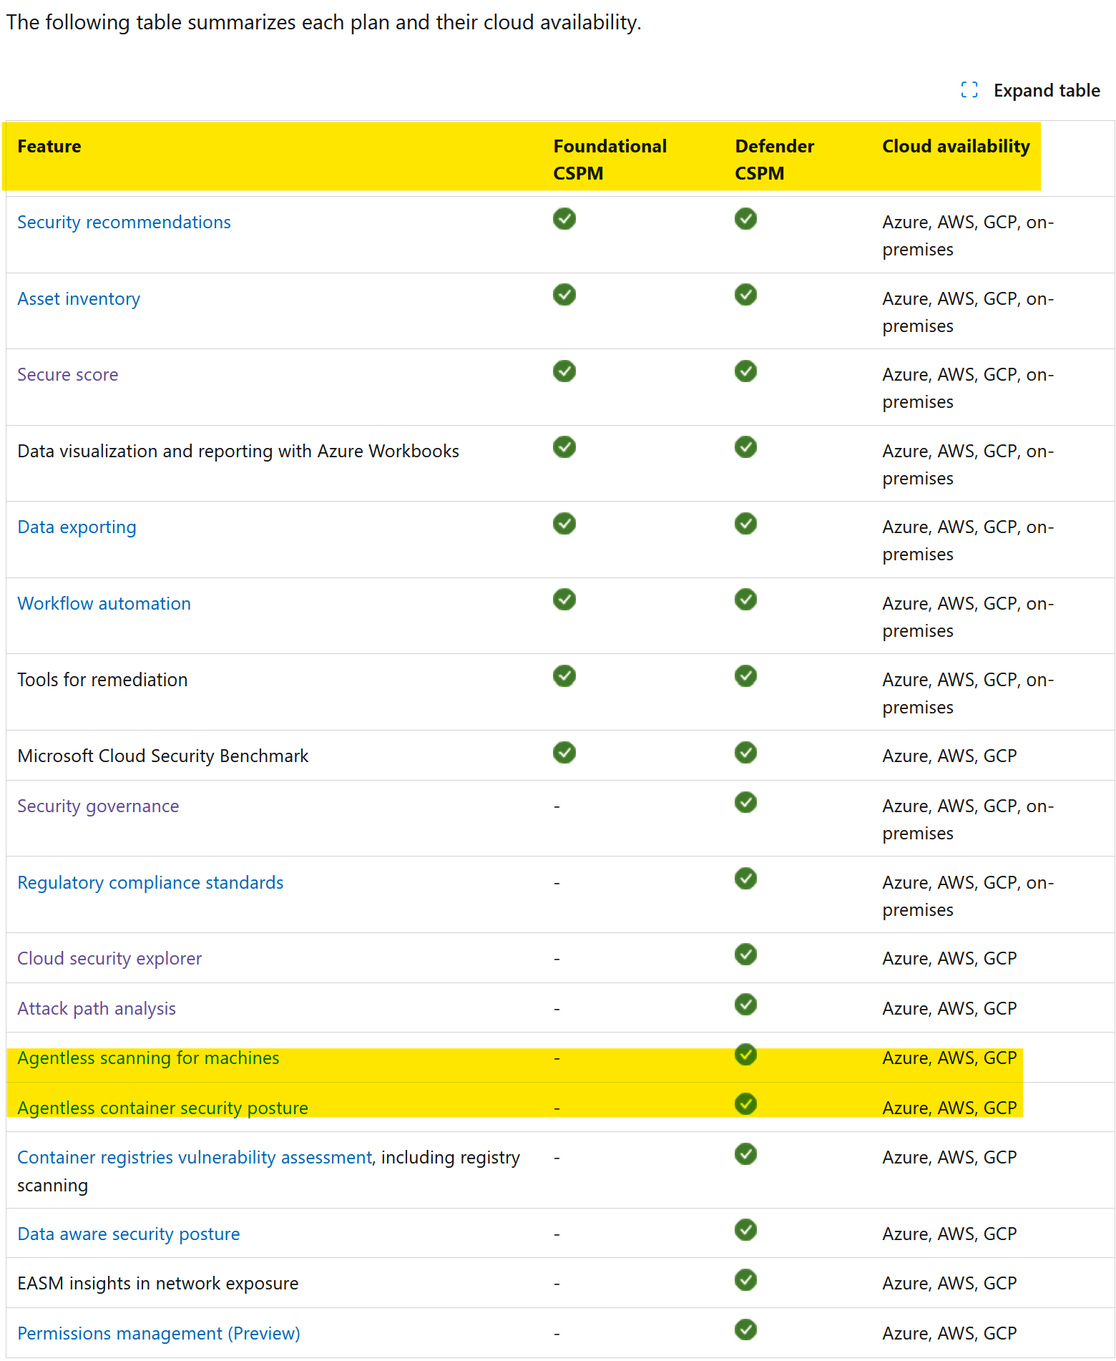Select the Foundational CSPM column header
The height and width of the screenshot is (1361, 1116).
coord(610,160)
